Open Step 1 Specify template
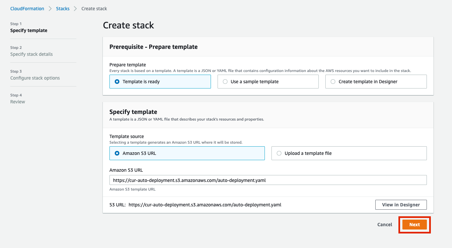 (29, 30)
